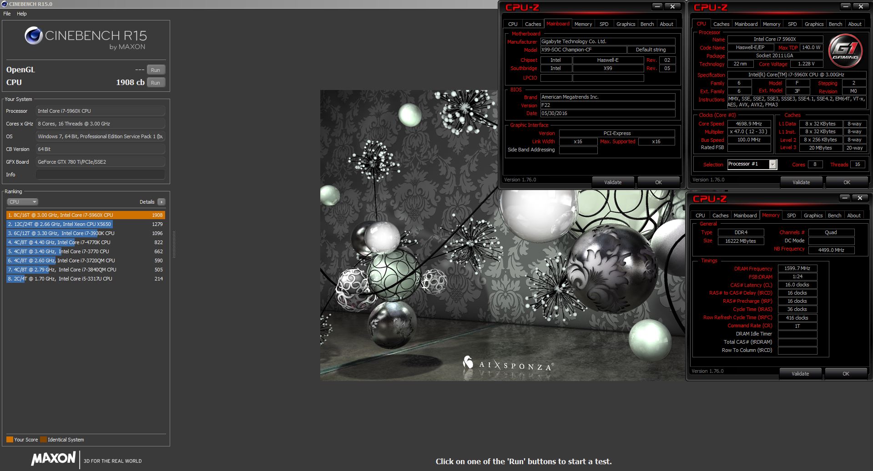The height and width of the screenshot is (471, 873).
Task: Open Graphics tab in Mainboard CPU-Z window
Action: coord(626,24)
